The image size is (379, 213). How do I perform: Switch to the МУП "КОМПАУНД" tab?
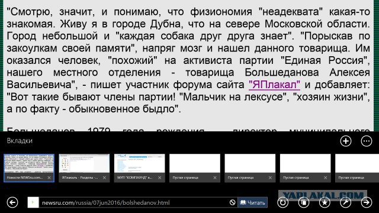pos(140,168)
